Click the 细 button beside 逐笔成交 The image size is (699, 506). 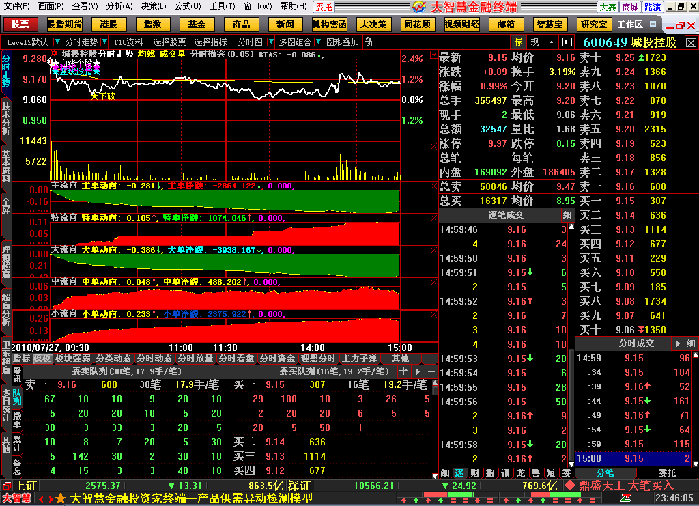567,215
